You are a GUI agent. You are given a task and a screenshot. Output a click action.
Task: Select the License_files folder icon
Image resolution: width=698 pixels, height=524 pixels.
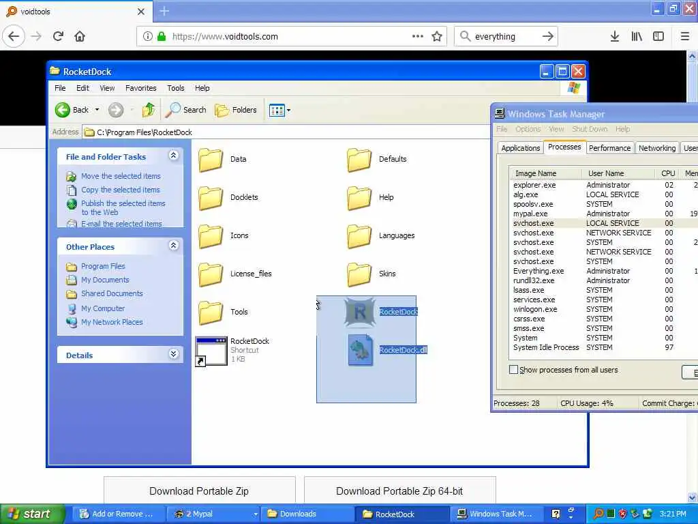click(x=211, y=274)
